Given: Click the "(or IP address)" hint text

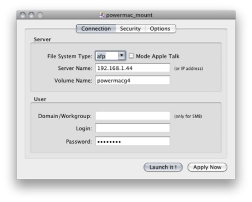Looking at the screenshot, I should [x=189, y=68].
